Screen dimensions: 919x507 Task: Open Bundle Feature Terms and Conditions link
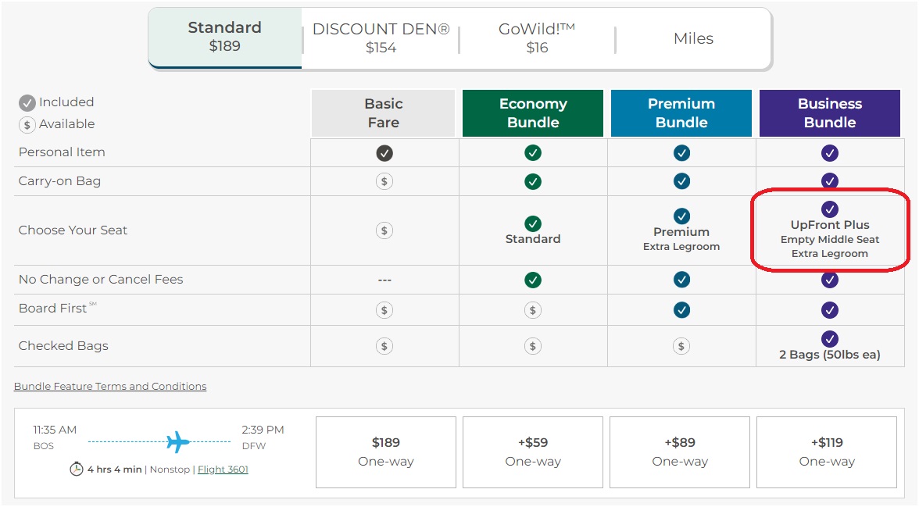pyautogui.click(x=110, y=386)
